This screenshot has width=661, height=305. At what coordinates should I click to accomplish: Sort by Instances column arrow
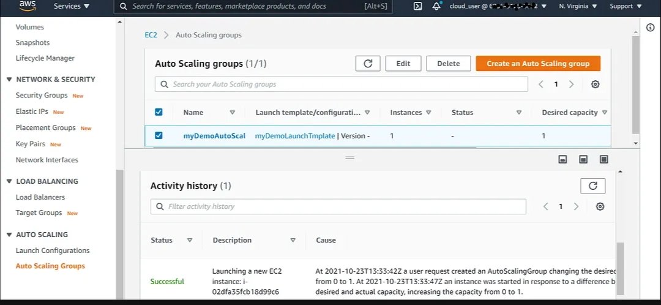(428, 113)
